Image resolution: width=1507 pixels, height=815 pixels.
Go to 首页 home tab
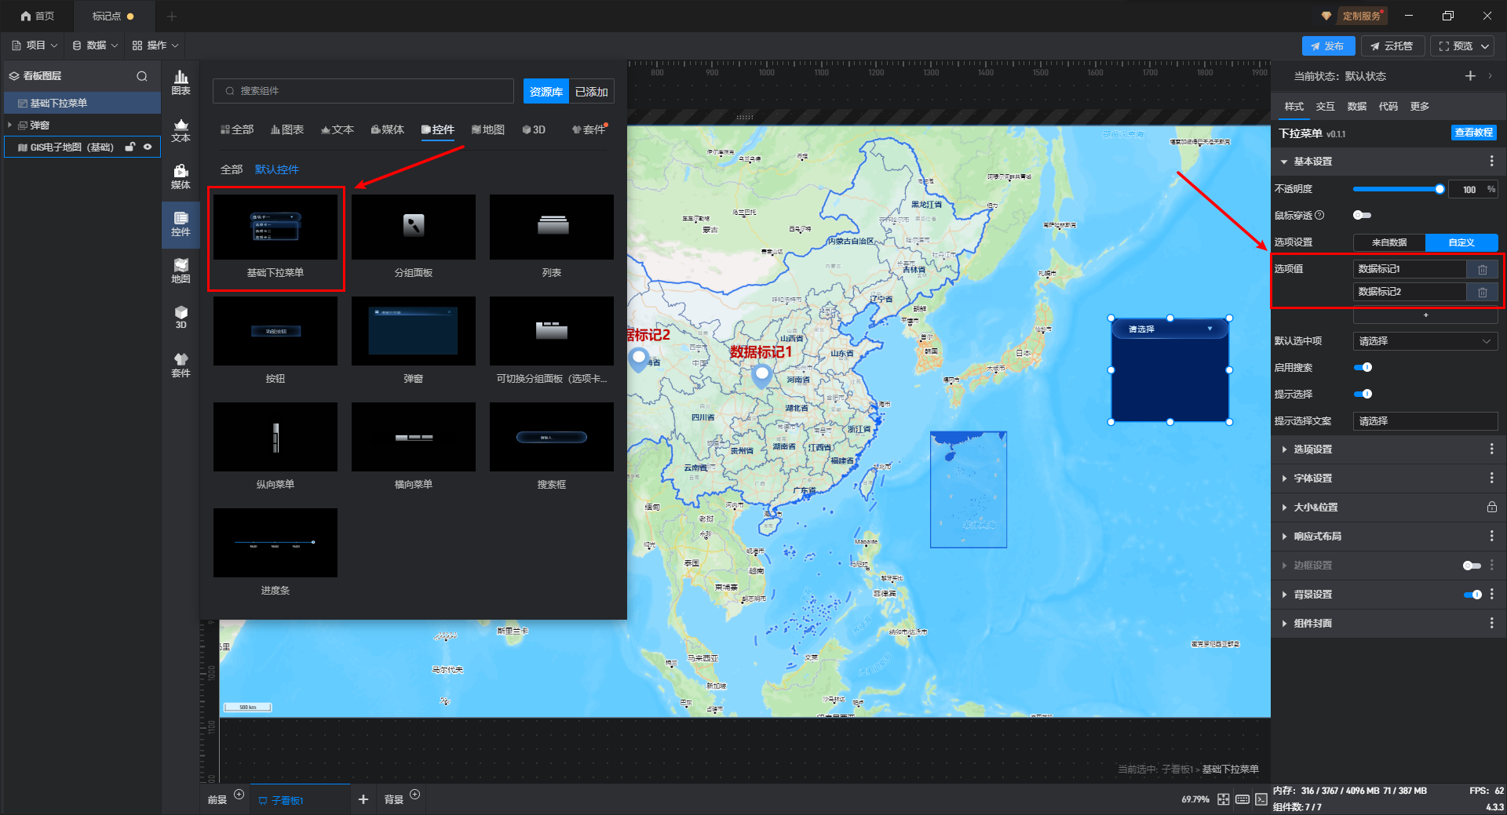tap(38, 16)
